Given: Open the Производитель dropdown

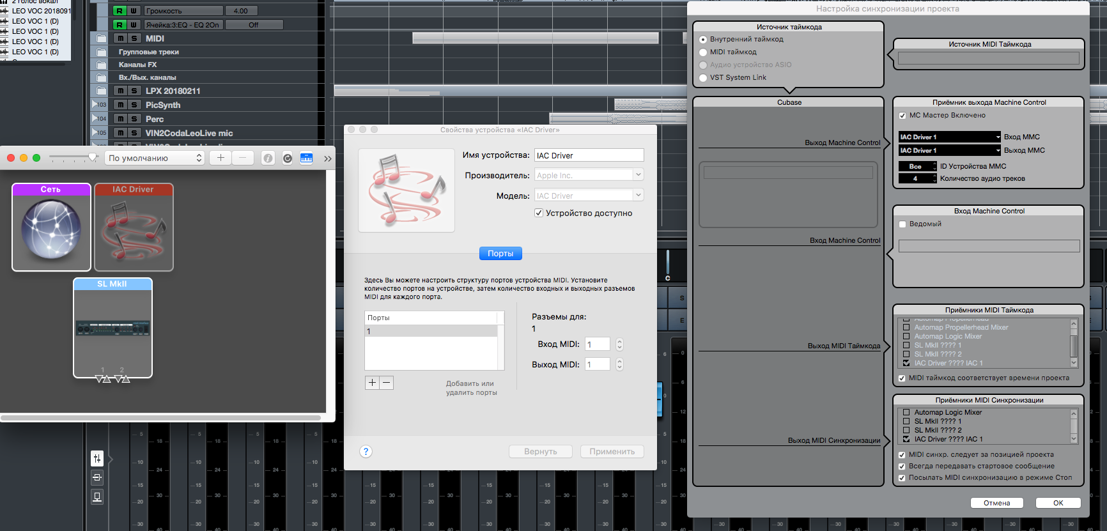Looking at the screenshot, I should tap(589, 175).
